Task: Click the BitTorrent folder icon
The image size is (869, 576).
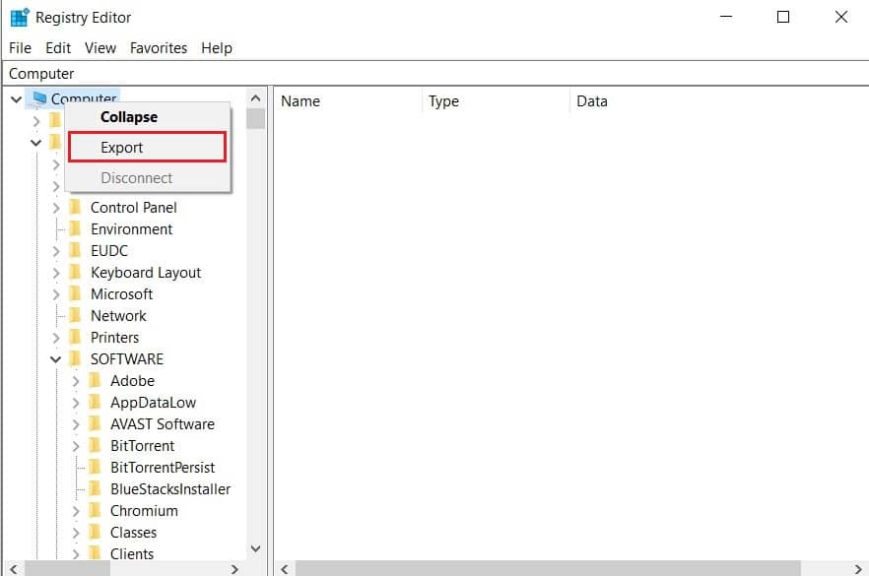Action: click(x=95, y=446)
